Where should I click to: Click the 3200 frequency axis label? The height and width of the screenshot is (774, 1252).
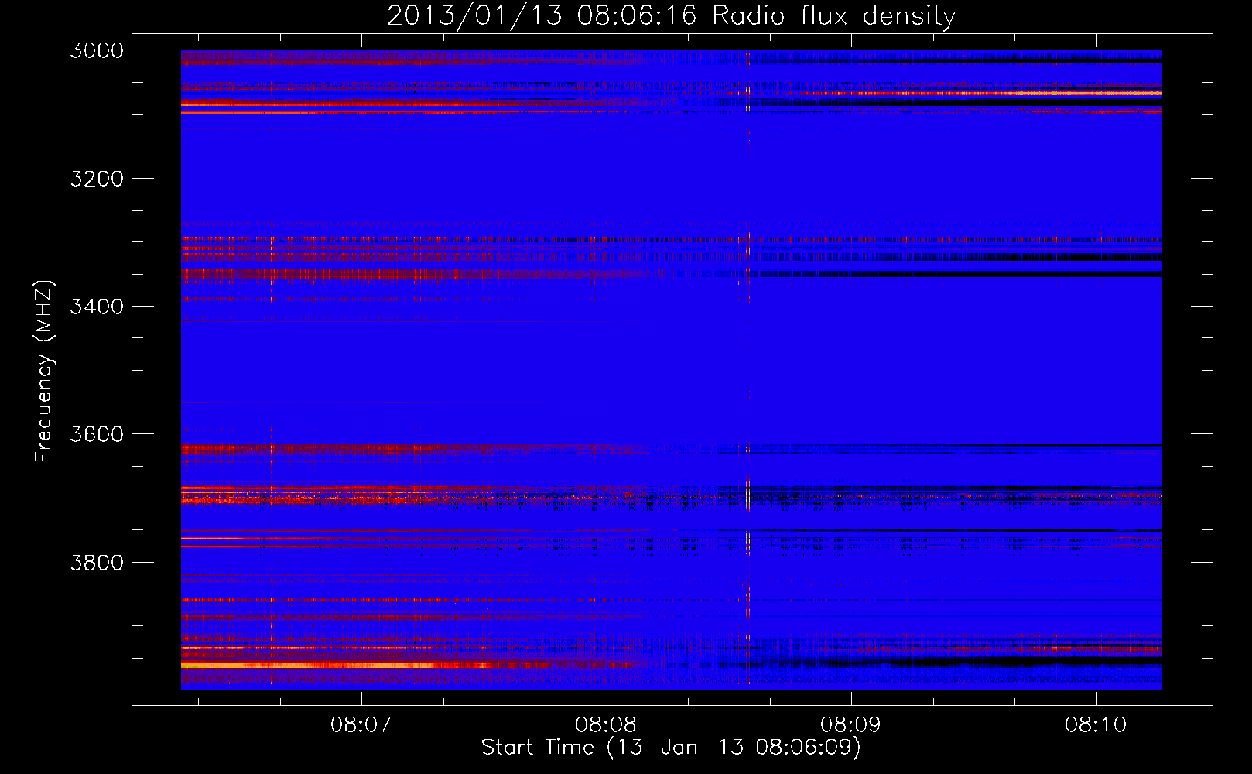[97, 179]
